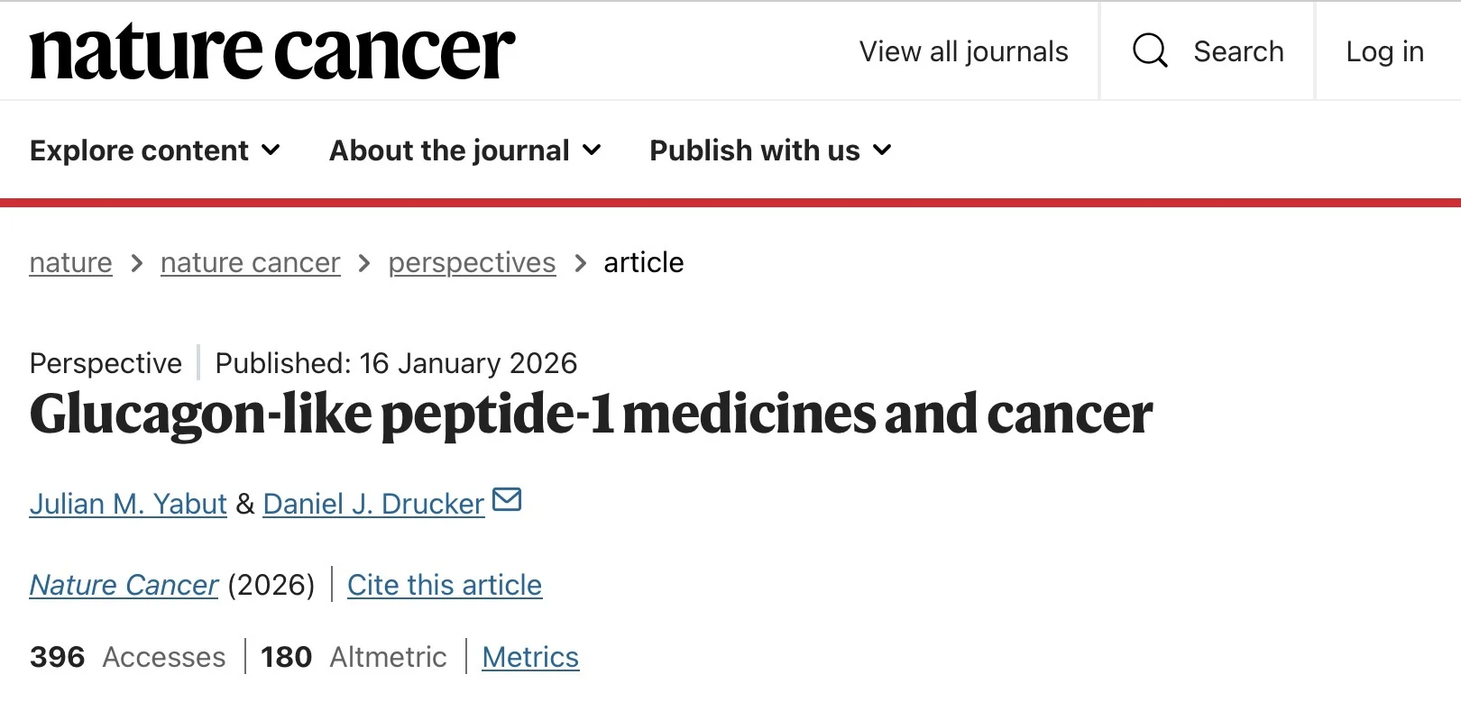This screenshot has height=711, width=1461.
Task: Click the envelope icon beside Daniel J. Drucker
Action: (508, 499)
